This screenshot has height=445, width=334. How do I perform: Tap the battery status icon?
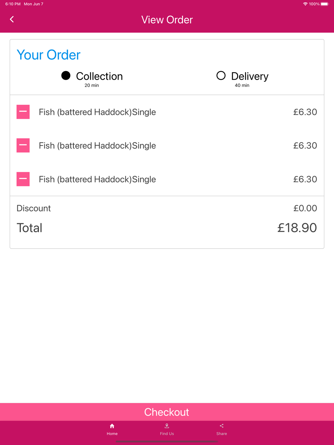[x=325, y=4]
